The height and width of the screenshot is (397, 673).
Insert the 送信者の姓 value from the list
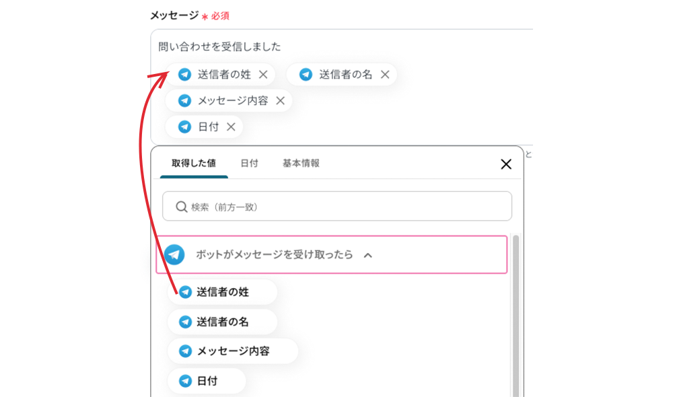[x=222, y=293]
